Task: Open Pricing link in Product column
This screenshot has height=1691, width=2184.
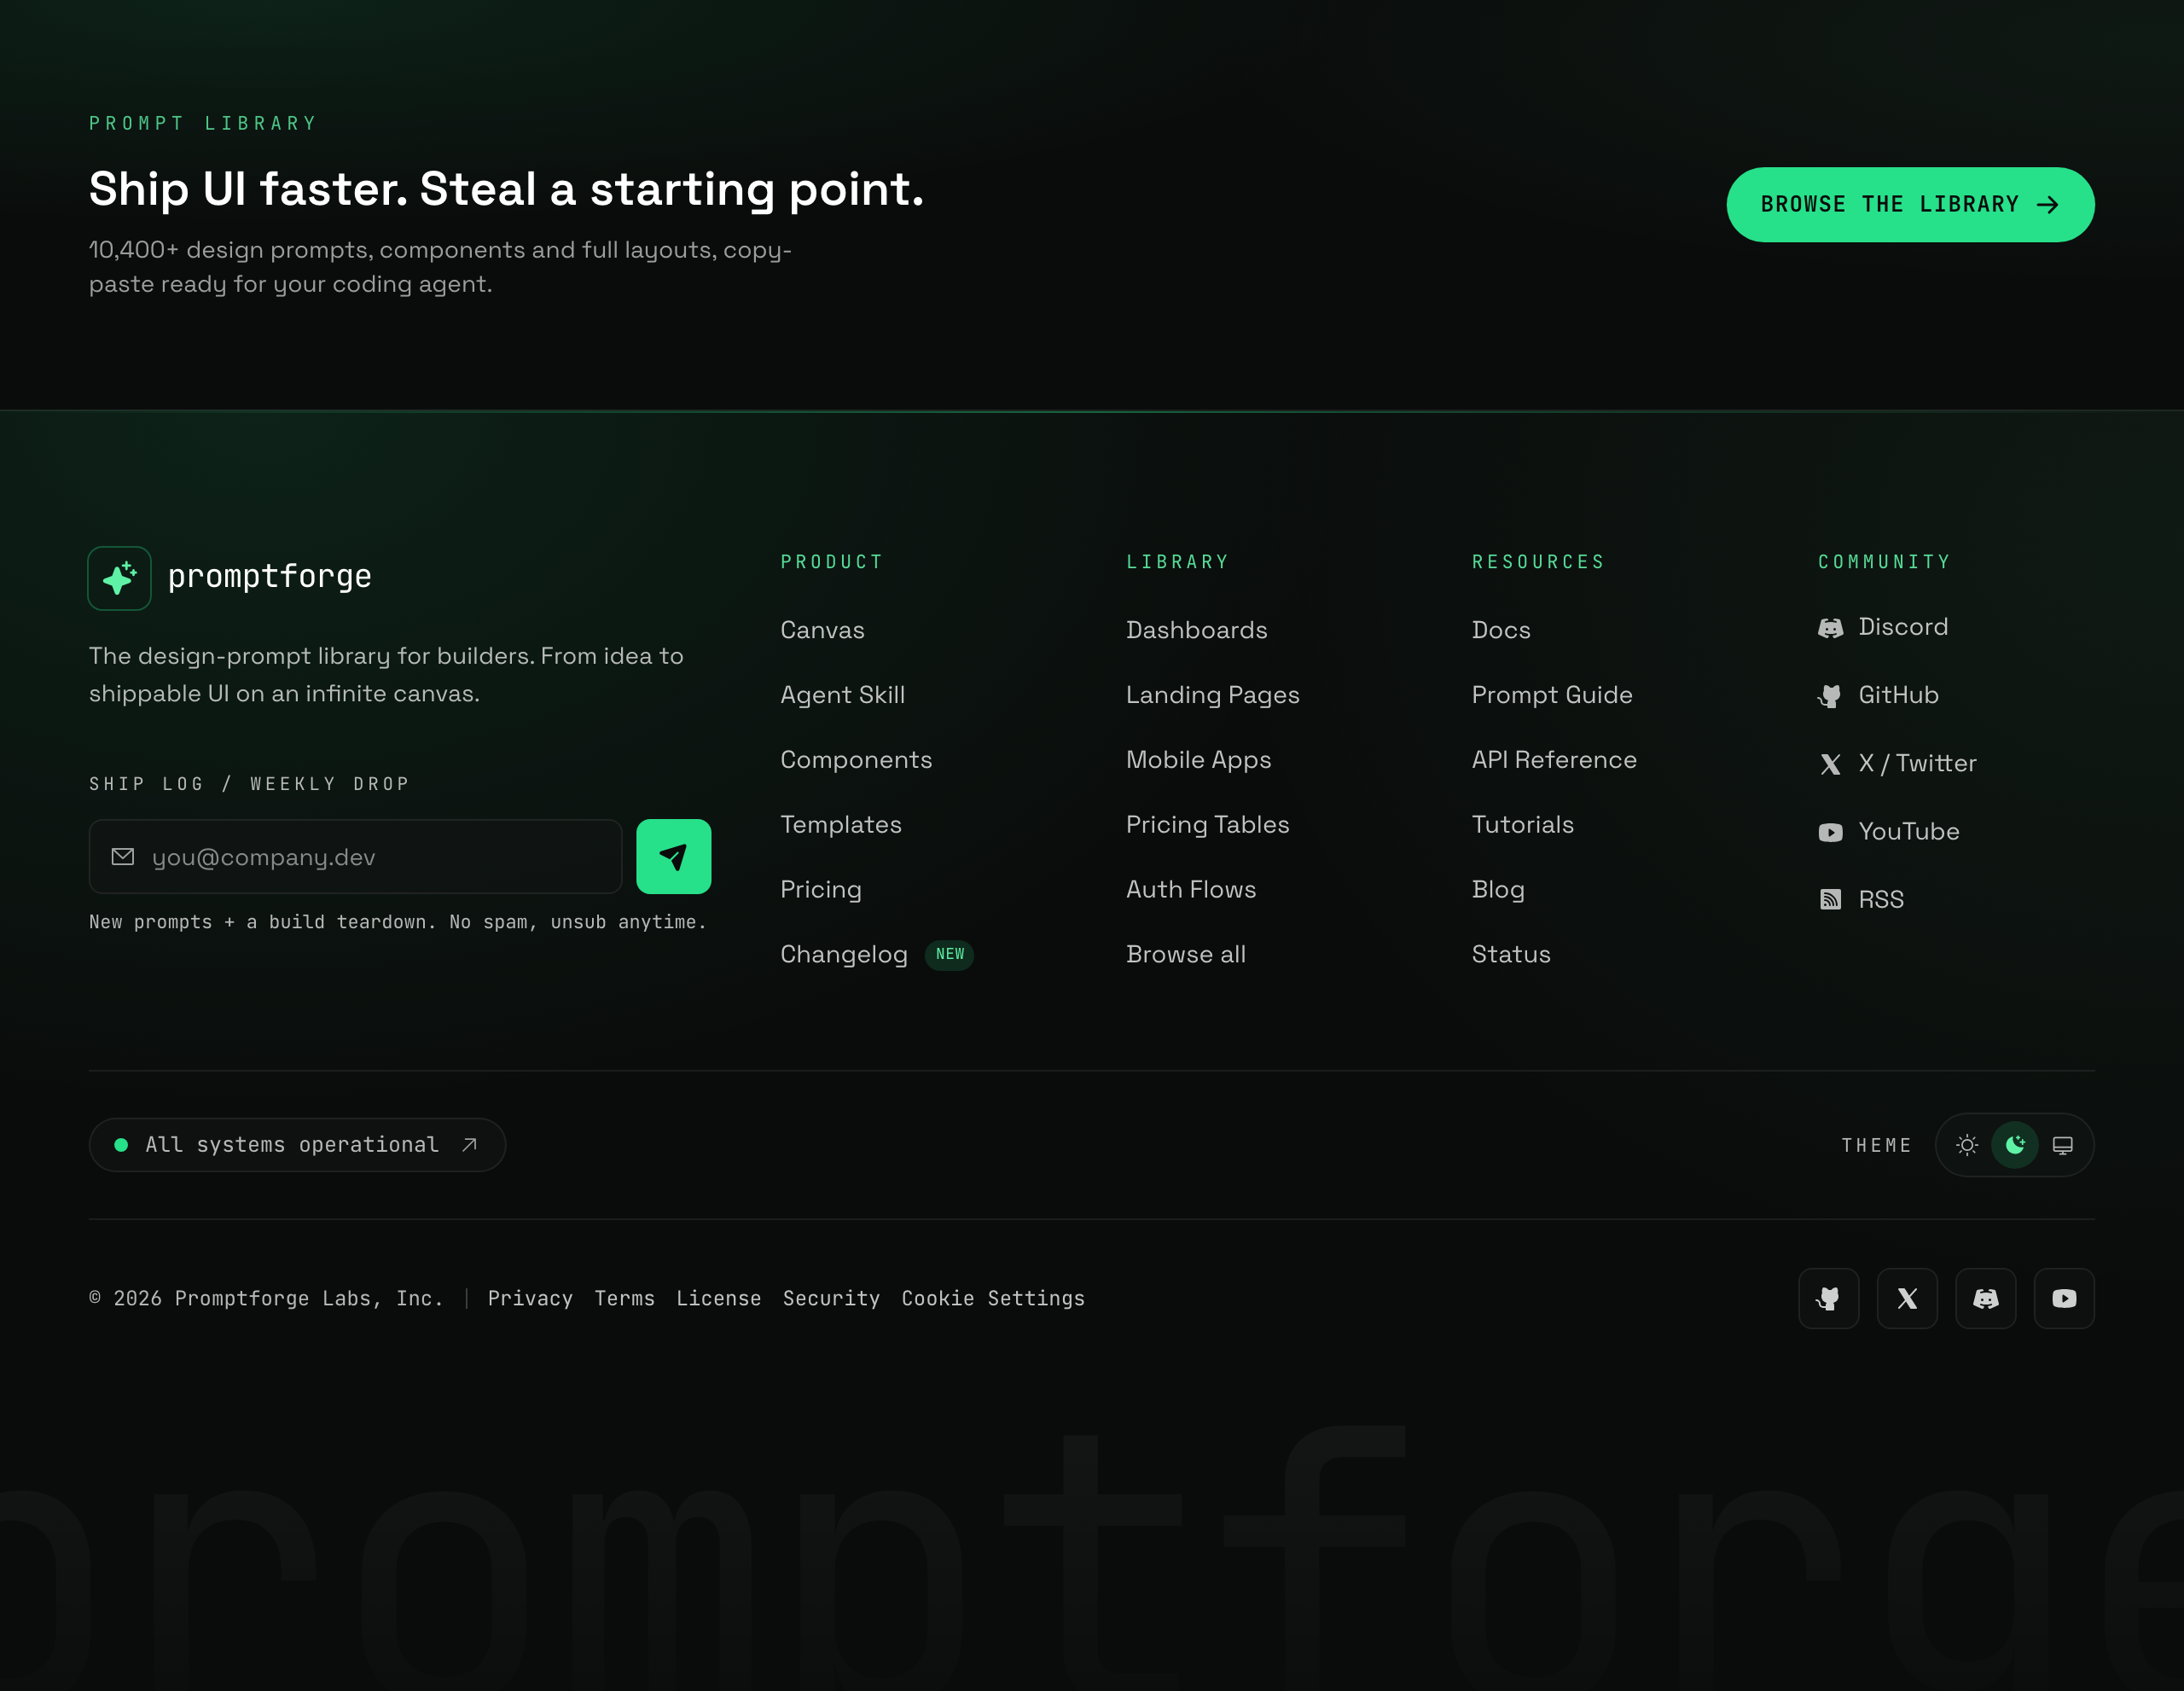Action: tap(821, 890)
